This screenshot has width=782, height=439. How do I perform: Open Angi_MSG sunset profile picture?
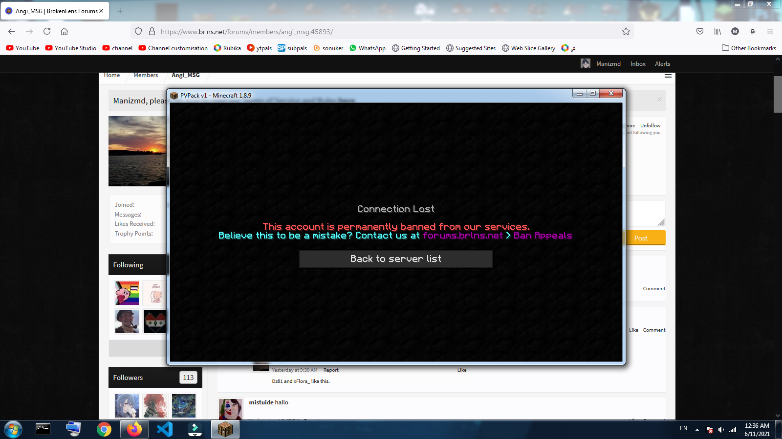click(x=137, y=151)
